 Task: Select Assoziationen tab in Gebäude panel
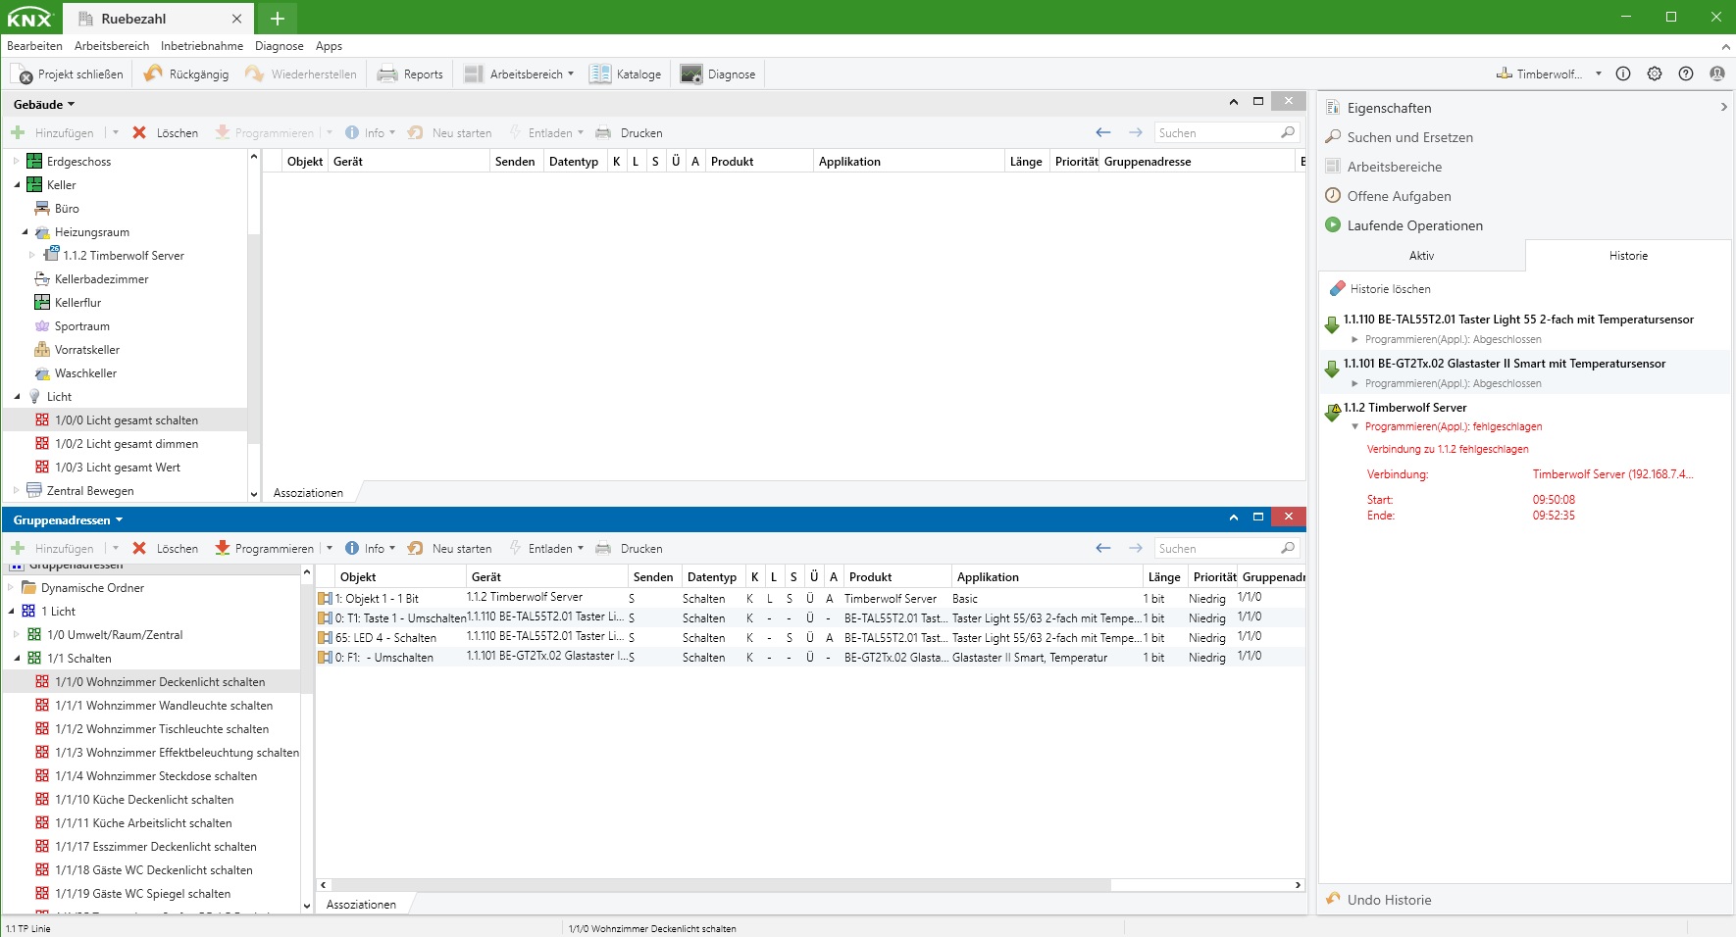point(308,492)
